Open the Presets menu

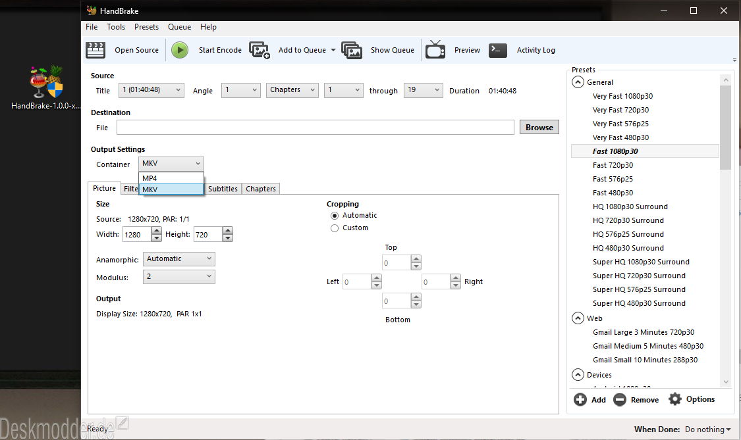[146, 27]
